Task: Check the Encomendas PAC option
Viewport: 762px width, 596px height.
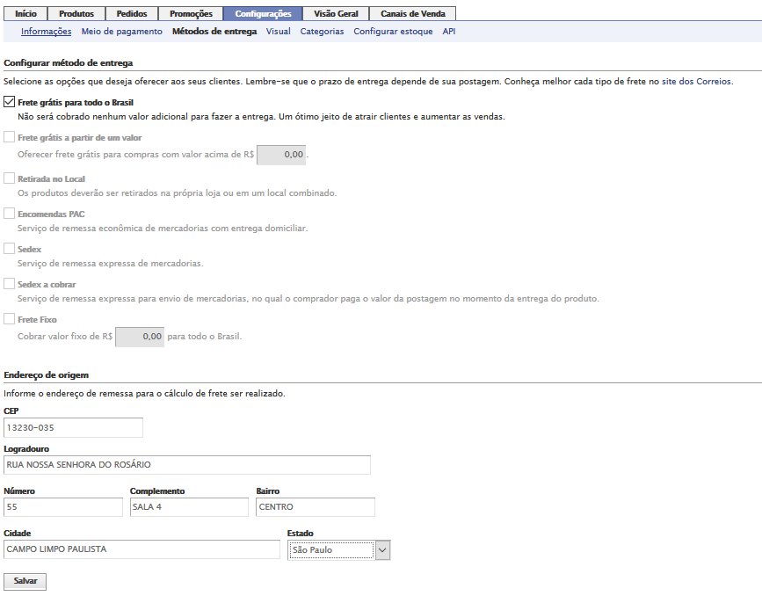Action: tap(10, 214)
